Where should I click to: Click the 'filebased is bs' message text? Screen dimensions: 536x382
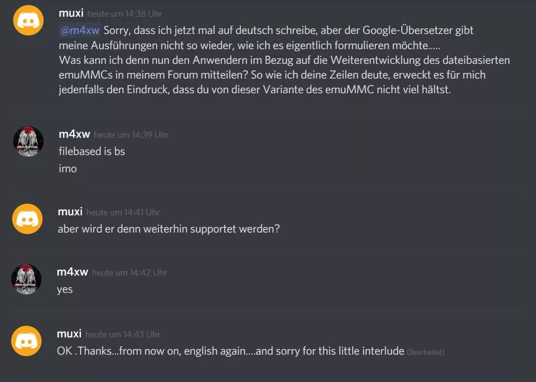click(92, 151)
